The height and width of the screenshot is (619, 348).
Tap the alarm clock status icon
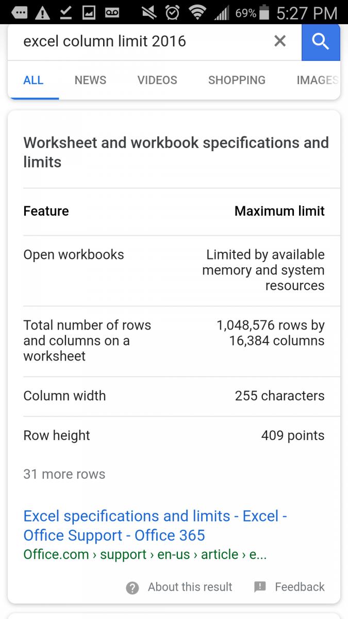[x=172, y=12]
